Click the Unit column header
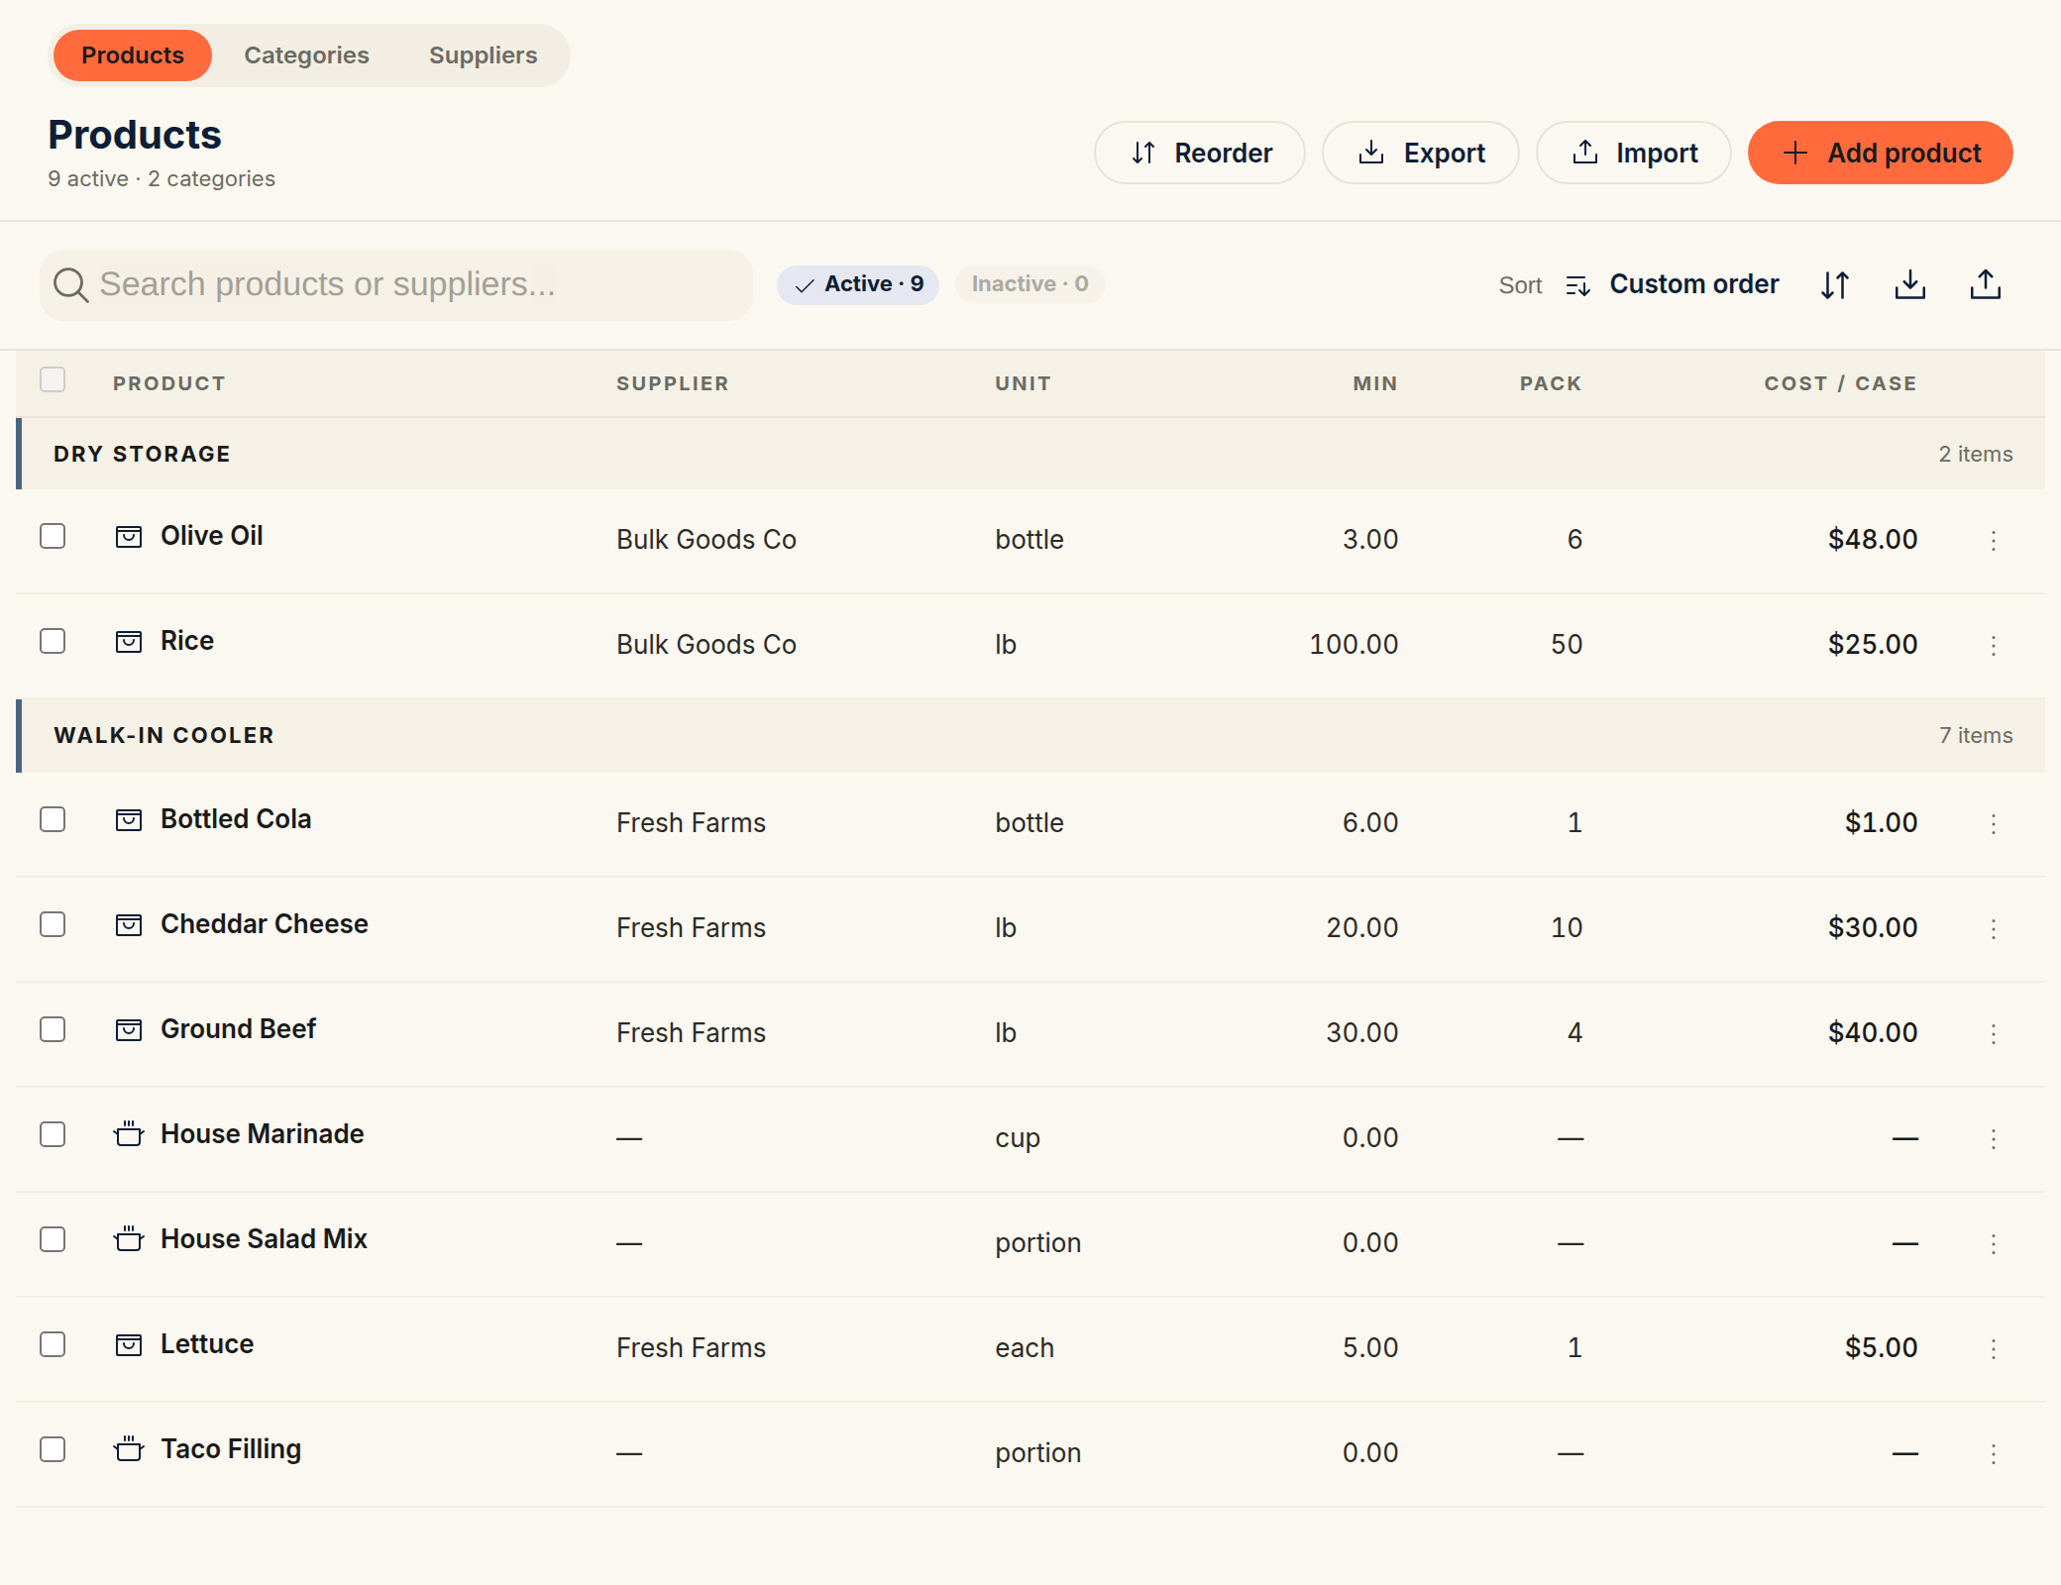The height and width of the screenshot is (1585, 2061). coord(1023,383)
